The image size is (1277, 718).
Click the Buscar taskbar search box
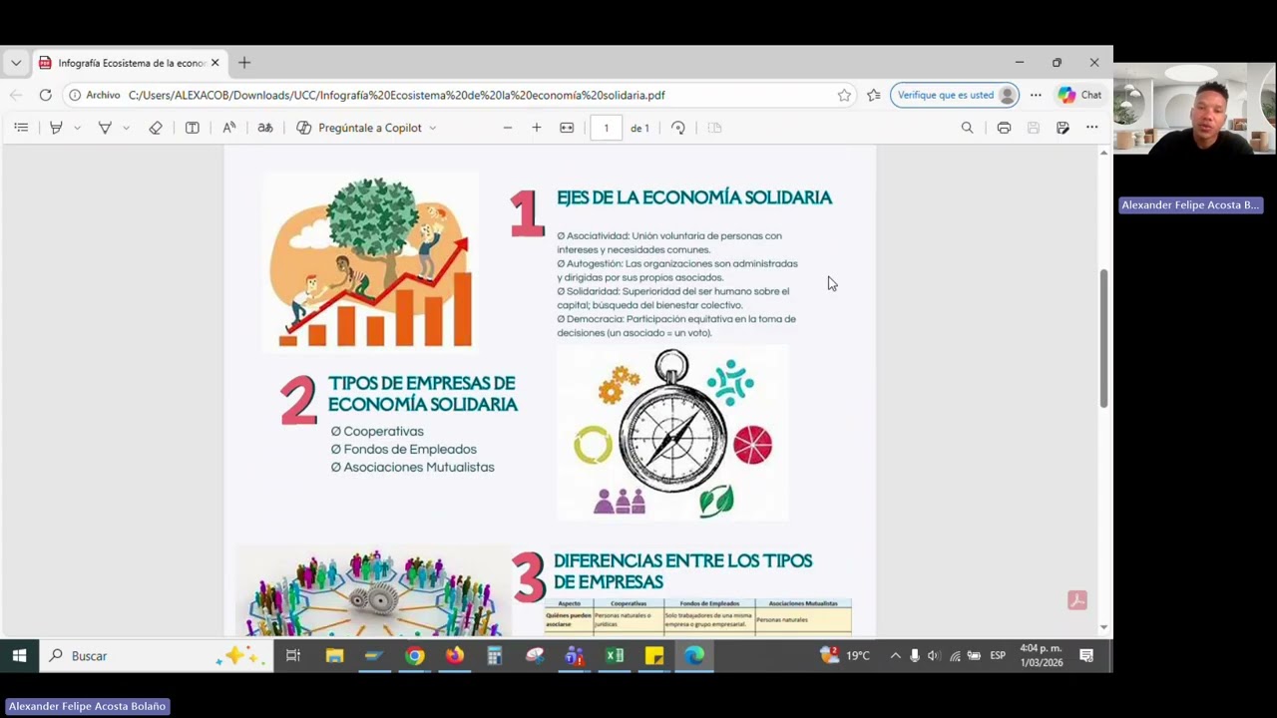coord(157,655)
